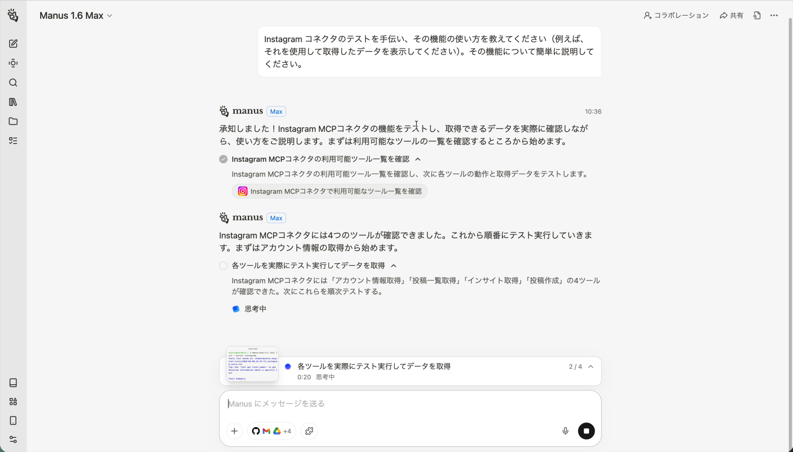
Task: Collapse the 2/4 task progress panel
Action: 591,366
